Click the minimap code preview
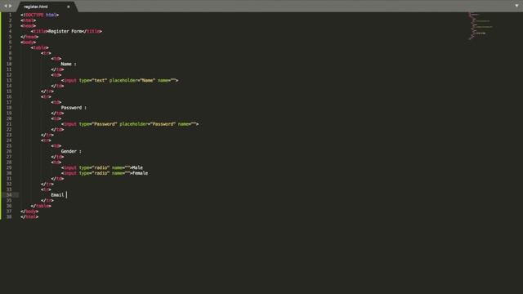523x294 pixels. pyautogui.click(x=480, y=26)
